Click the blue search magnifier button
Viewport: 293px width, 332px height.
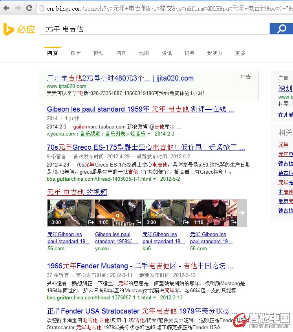pyautogui.click(x=281, y=29)
